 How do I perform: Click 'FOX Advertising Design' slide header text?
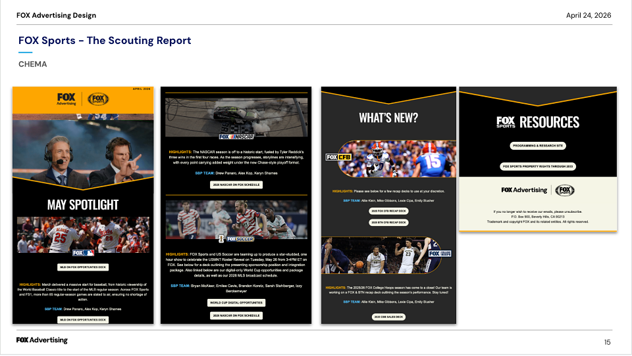tap(57, 15)
